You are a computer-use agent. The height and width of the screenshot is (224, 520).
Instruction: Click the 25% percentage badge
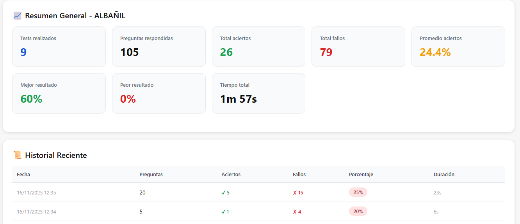(358, 192)
